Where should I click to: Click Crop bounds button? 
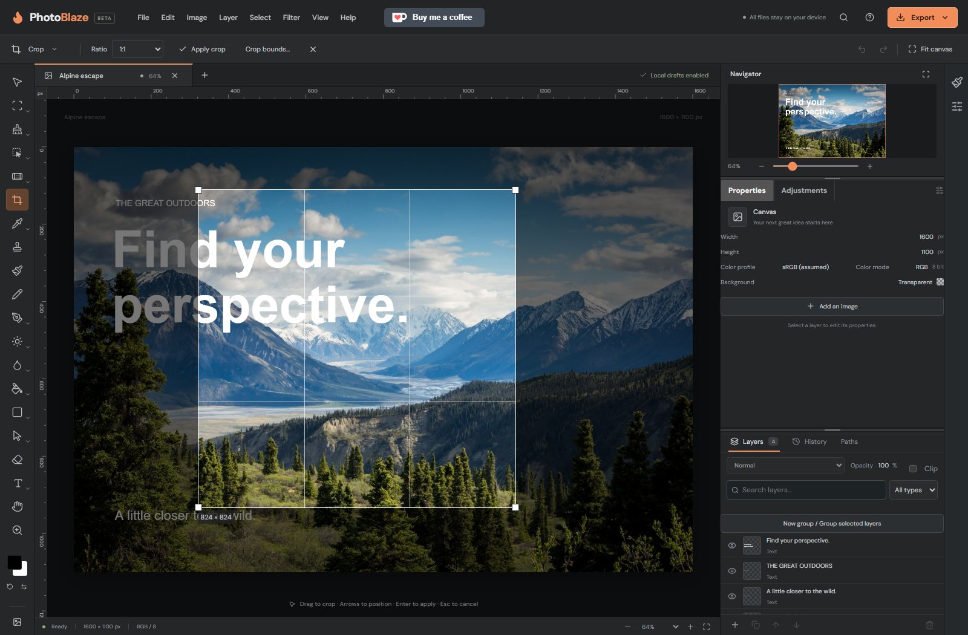coord(267,49)
